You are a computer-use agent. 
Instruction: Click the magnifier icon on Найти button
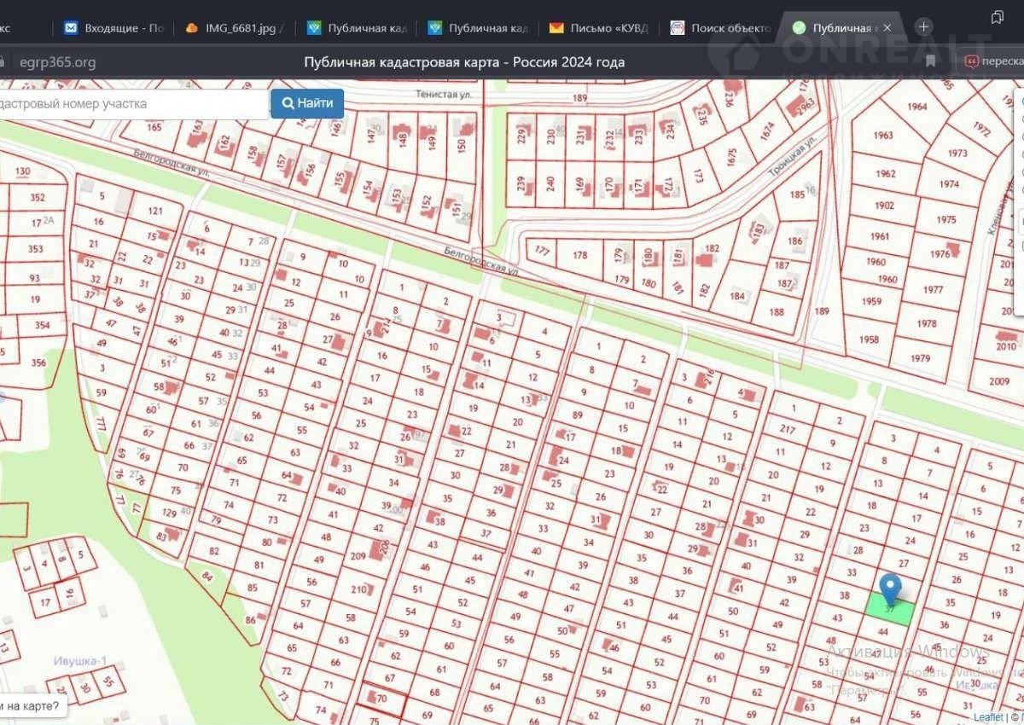pyautogui.click(x=287, y=103)
